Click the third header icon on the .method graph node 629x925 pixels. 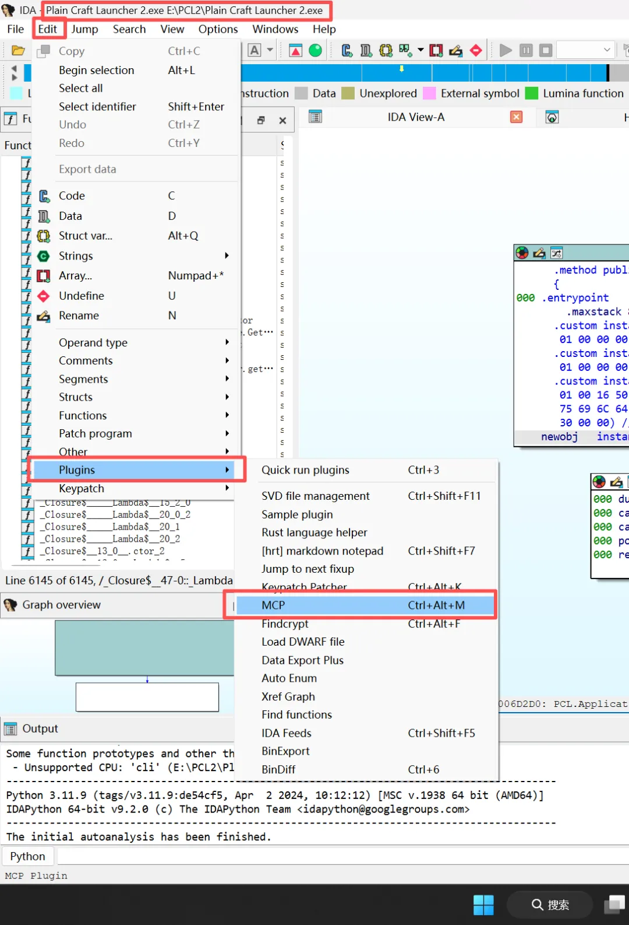557,253
